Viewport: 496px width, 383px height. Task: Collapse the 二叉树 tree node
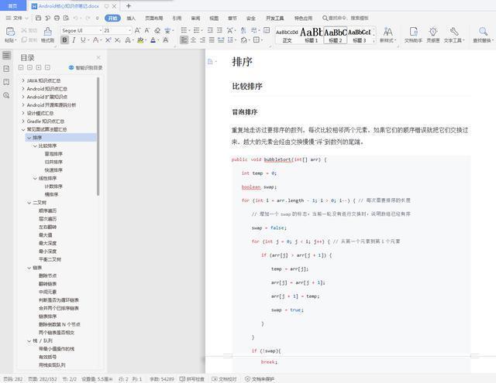pos(29,203)
